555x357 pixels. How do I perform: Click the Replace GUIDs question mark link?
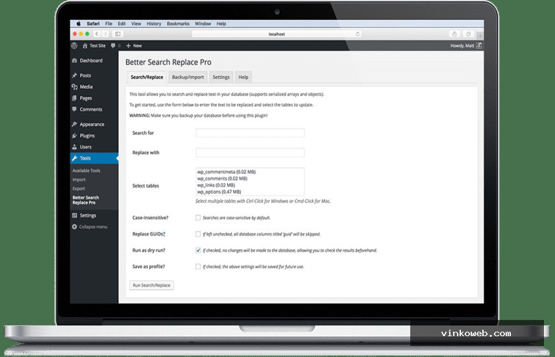coord(164,234)
